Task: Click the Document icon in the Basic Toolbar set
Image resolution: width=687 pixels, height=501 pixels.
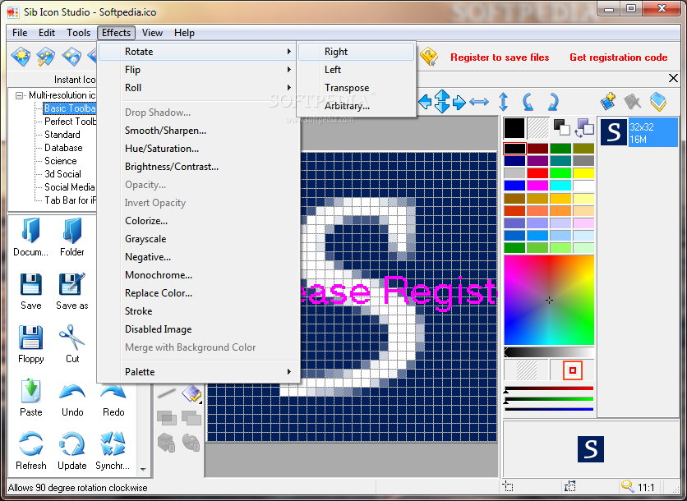Action: (30, 231)
